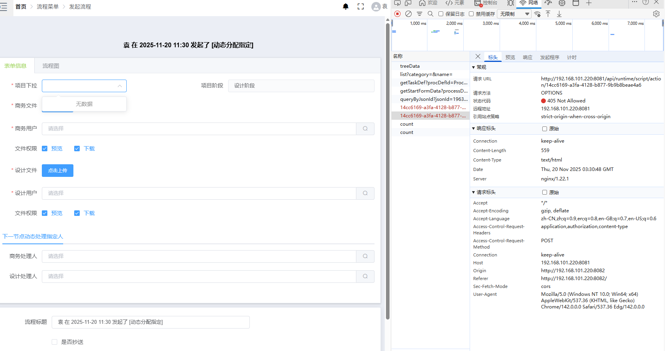
Task: Enable the 保留日志 checkbox
Action: pyautogui.click(x=441, y=14)
